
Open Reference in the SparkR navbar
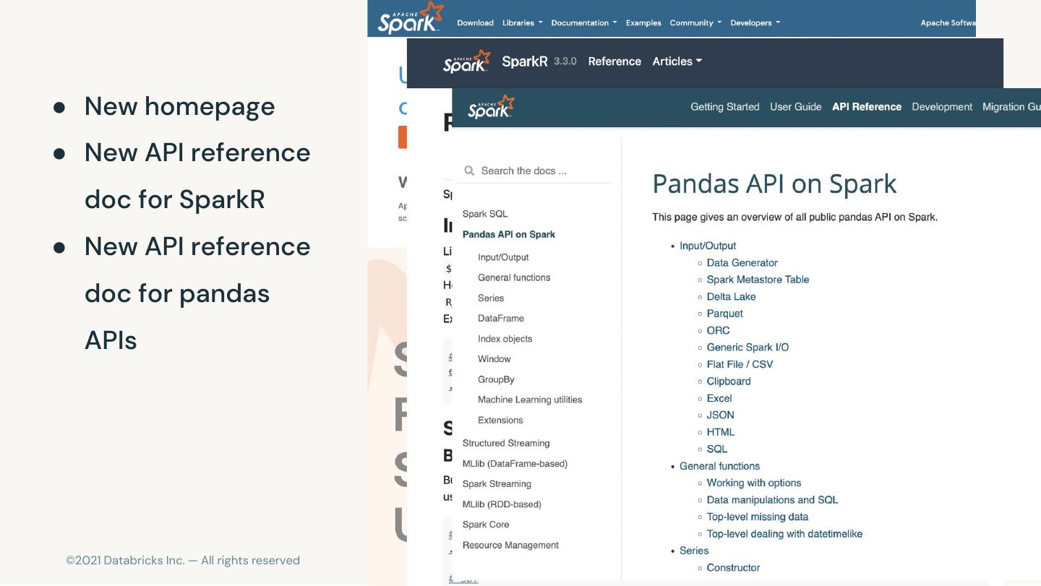[x=614, y=61]
